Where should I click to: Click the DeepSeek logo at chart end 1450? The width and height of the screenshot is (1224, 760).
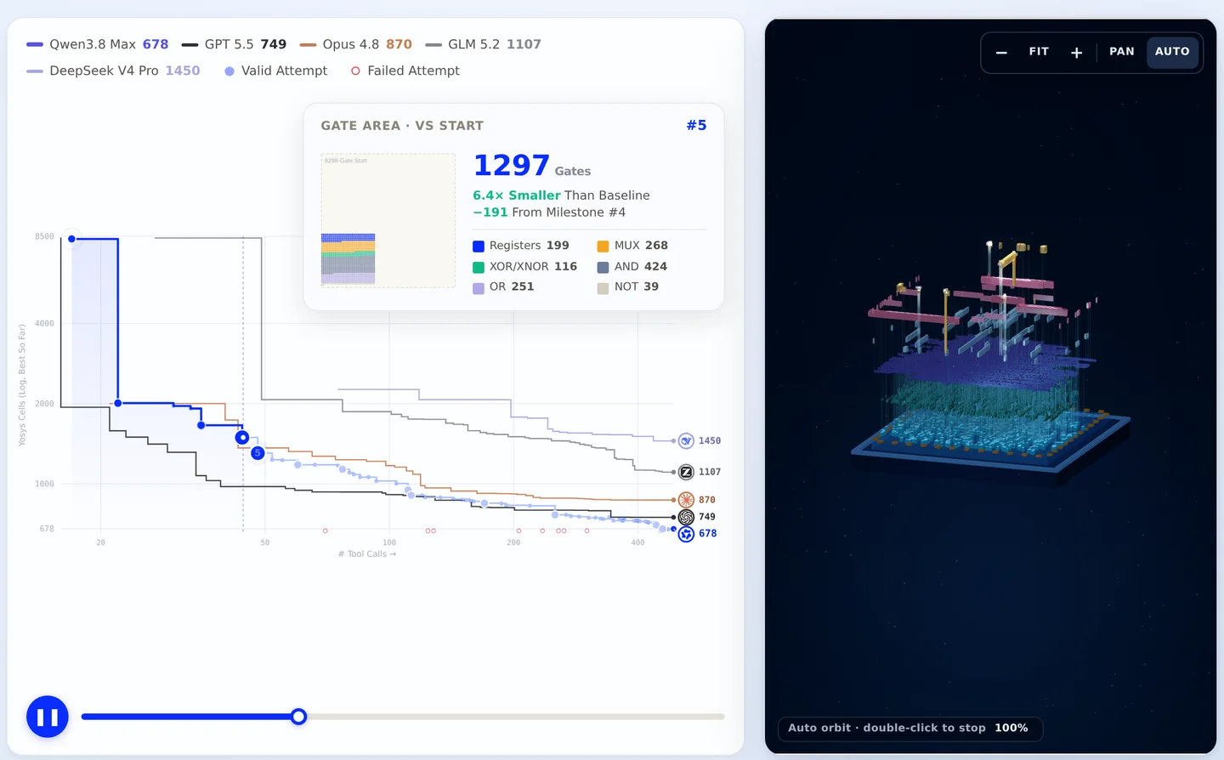[686, 441]
